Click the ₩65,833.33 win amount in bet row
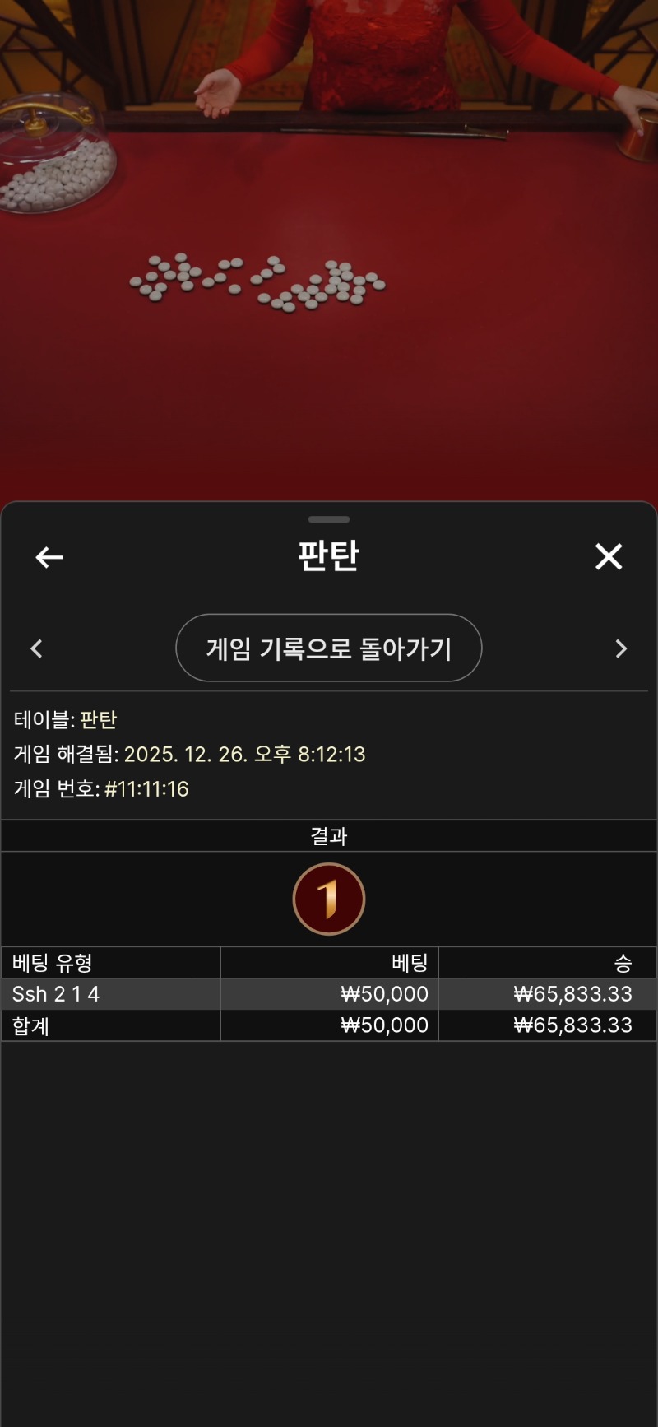 coord(573,994)
